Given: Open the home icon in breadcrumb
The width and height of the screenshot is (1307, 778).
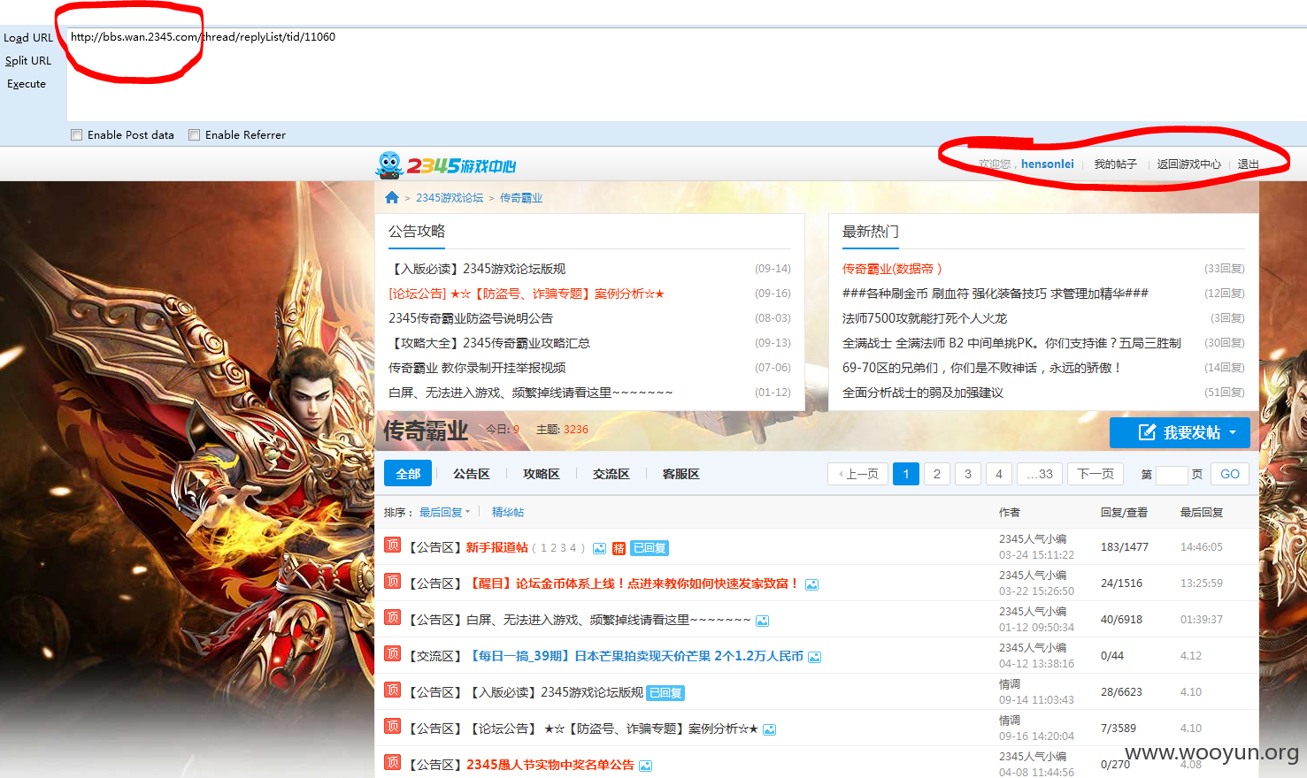Looking at the screenshot, I should pyautogui.click(x=392, y=197).
